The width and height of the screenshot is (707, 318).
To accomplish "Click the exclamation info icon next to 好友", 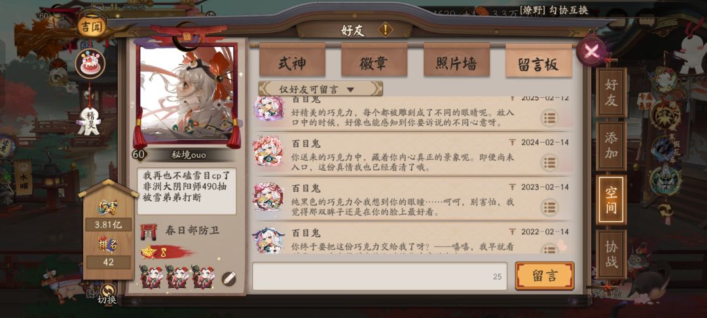I will [x=385, y=30].
